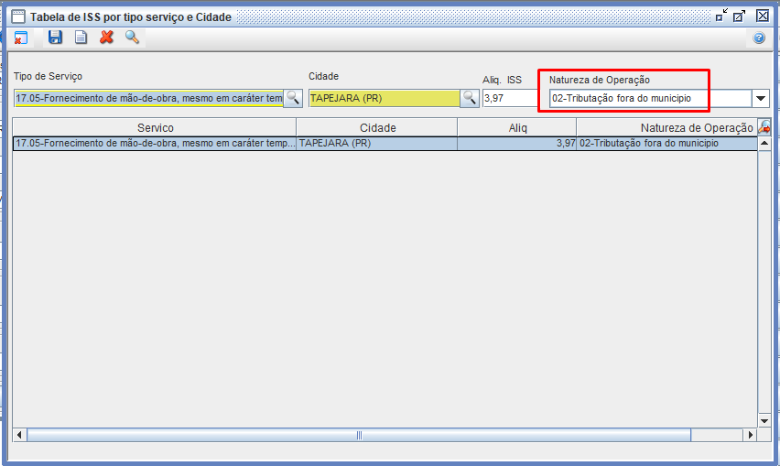Screen dimensions: 780x466
Task: Click the vertical scrollbar down arrow
Action: 764,421
